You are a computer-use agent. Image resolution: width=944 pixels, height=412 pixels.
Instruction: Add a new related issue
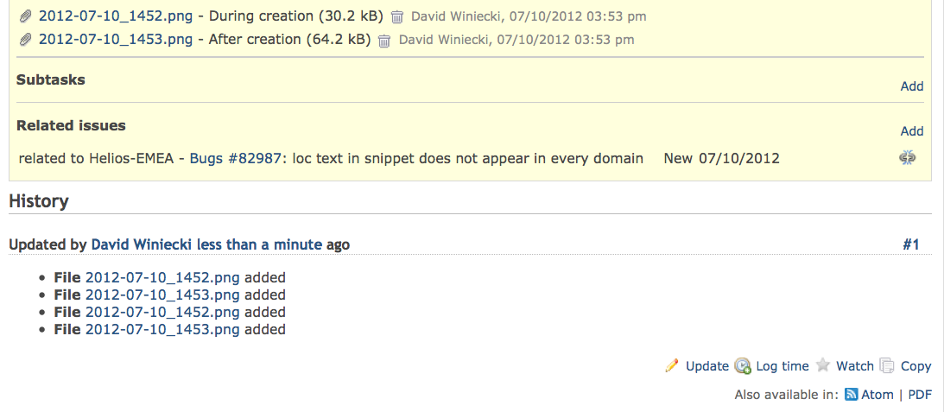[911, 130]
